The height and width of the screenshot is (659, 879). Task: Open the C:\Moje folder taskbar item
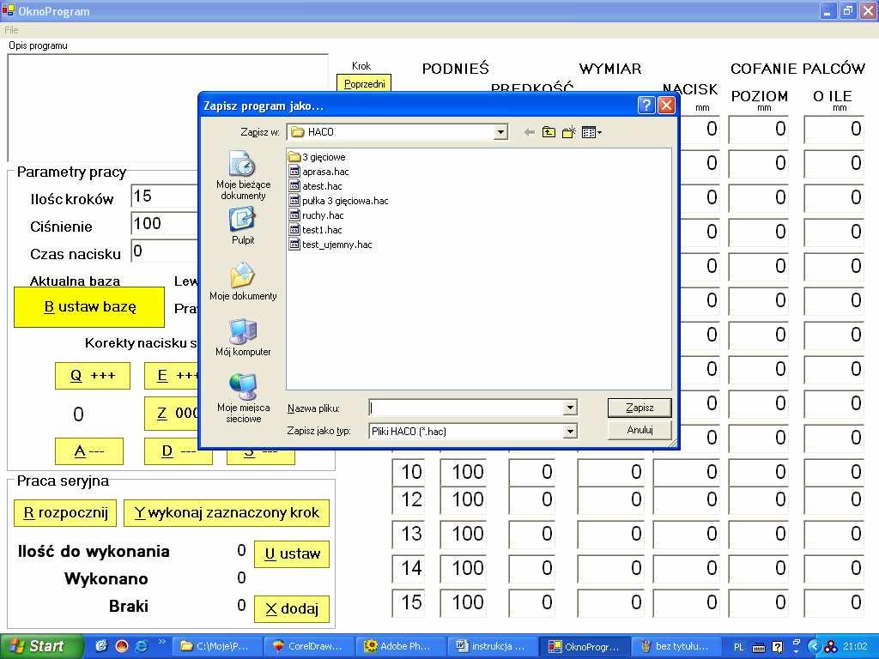pos(215,646)
